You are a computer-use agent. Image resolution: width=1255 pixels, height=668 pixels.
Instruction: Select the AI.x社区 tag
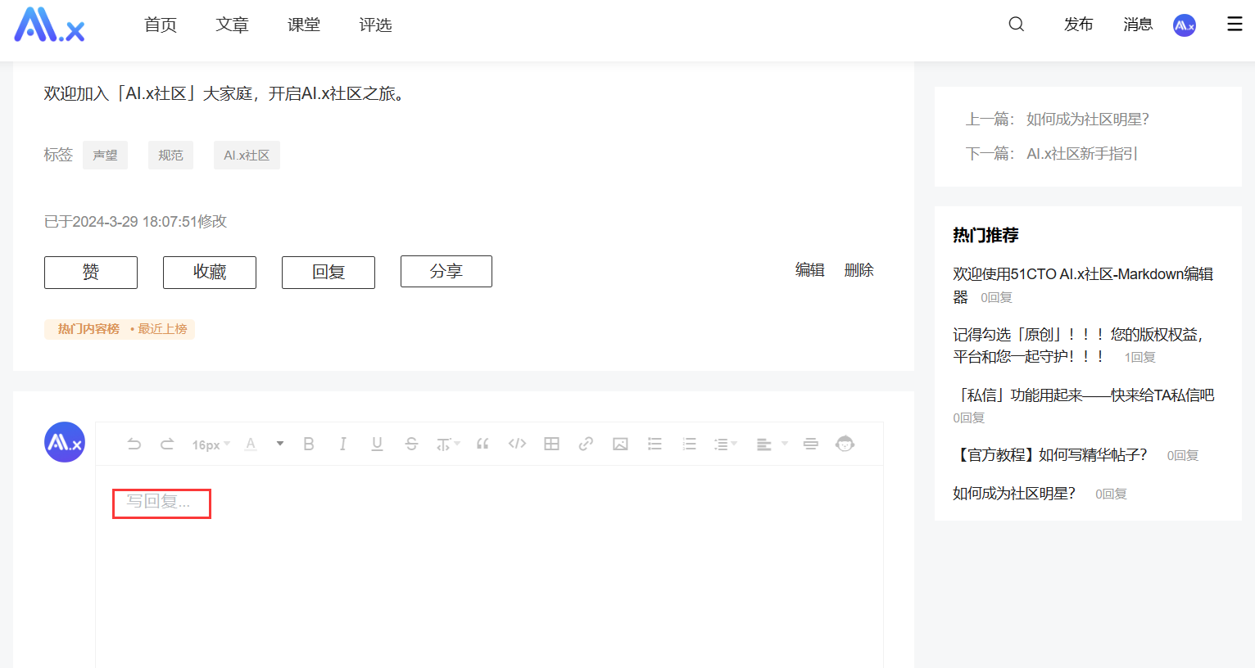[x=247, y=155]
